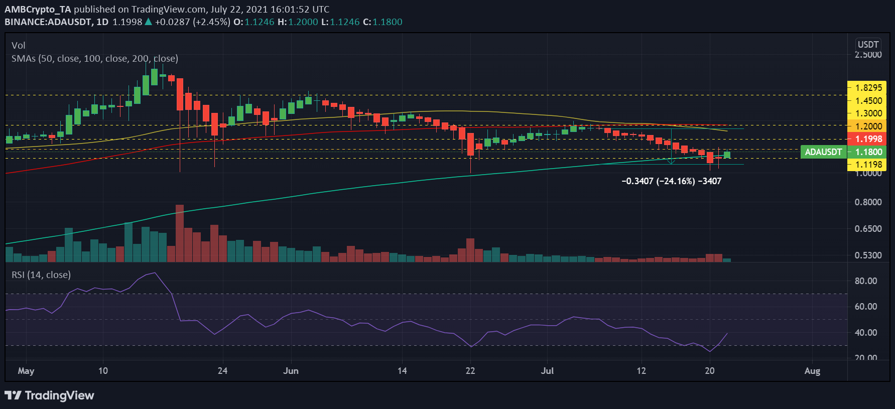Click the 1.2000 orange price label
This screenshot has width=895, height=409.
(867, 126)
